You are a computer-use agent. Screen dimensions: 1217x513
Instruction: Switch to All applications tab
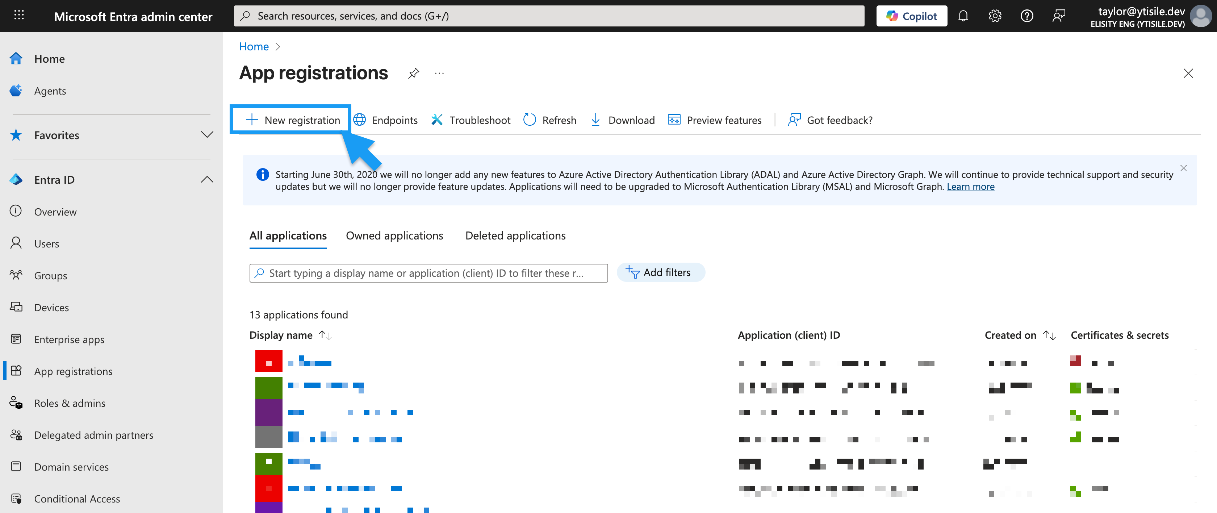coord(288,236)
